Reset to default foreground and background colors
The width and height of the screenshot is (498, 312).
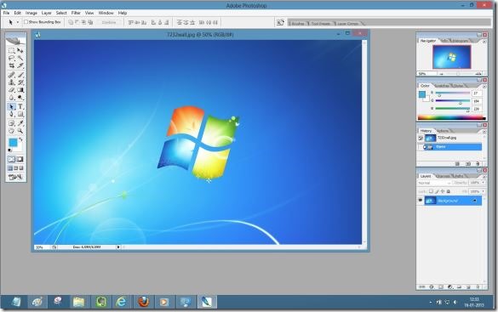coord(10,150)
